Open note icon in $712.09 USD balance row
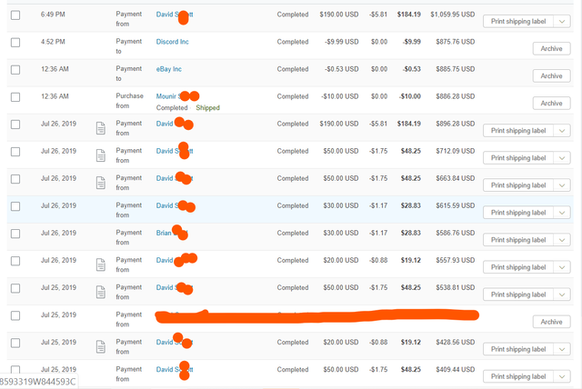Image resolution: width=582 pixels, height=389 pixels. coord(101,155)
